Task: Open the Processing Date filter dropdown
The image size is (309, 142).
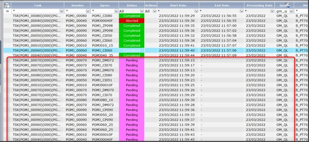Action: click(272, 11)
